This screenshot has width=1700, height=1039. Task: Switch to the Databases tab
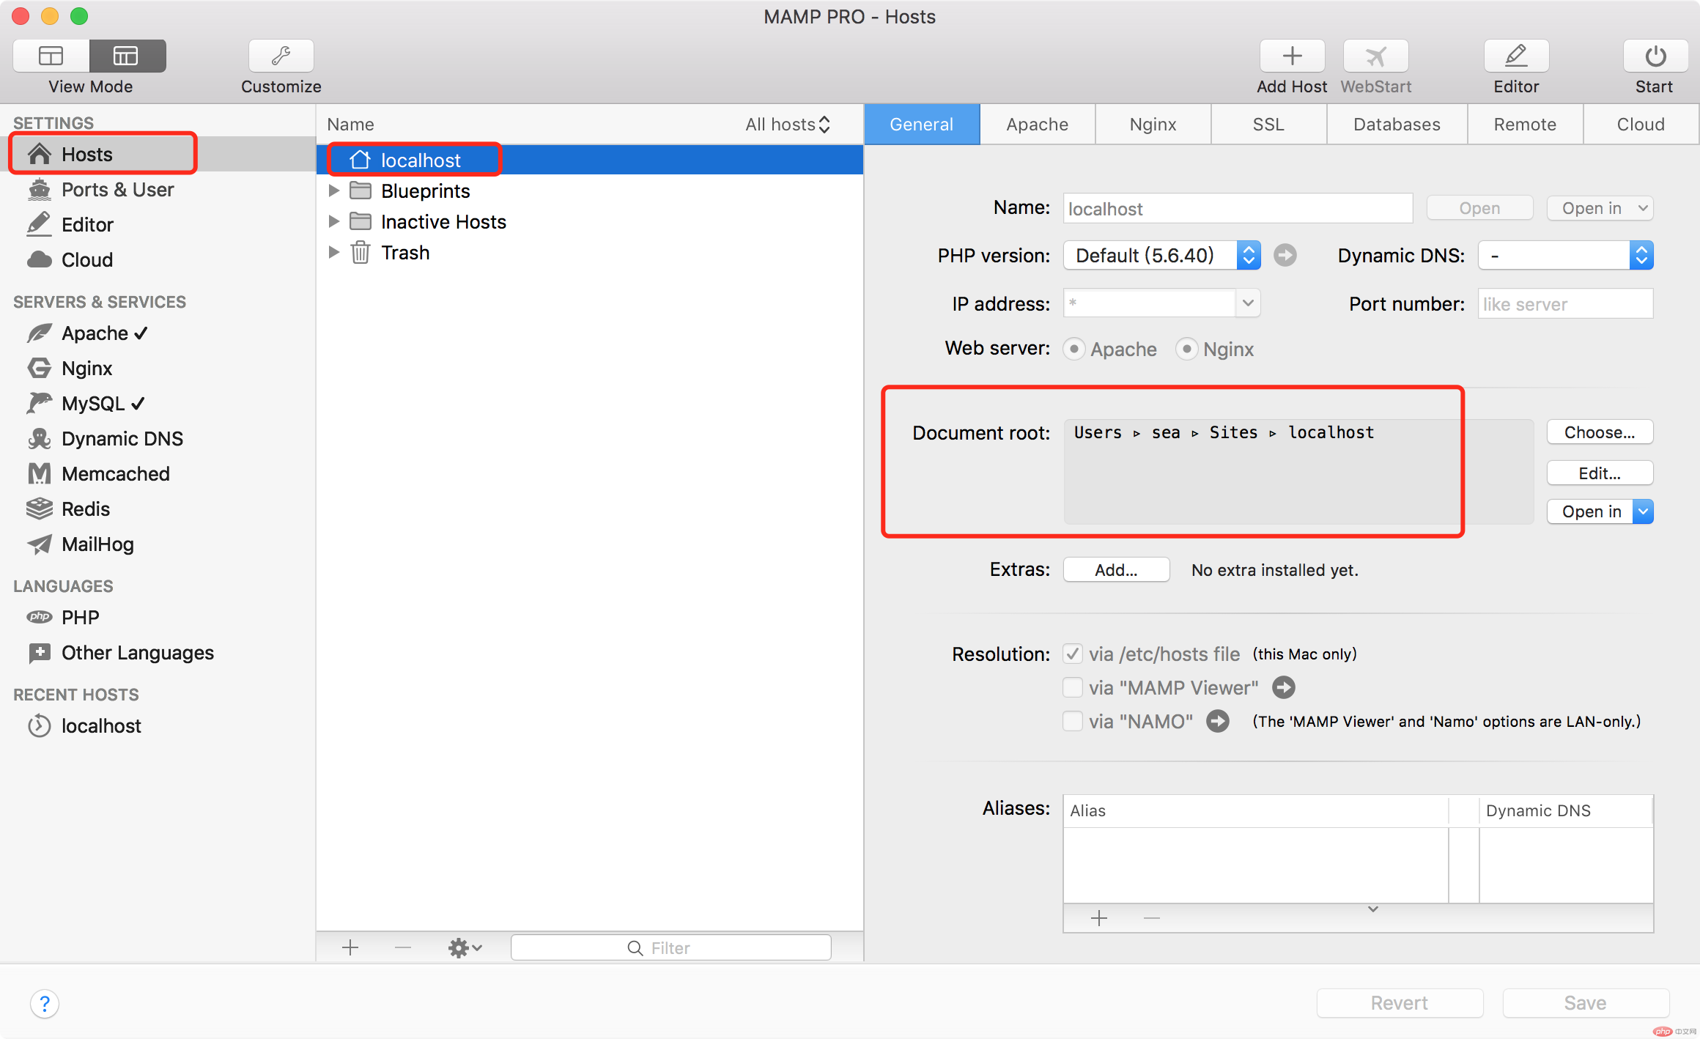(x=1397, y=125)
